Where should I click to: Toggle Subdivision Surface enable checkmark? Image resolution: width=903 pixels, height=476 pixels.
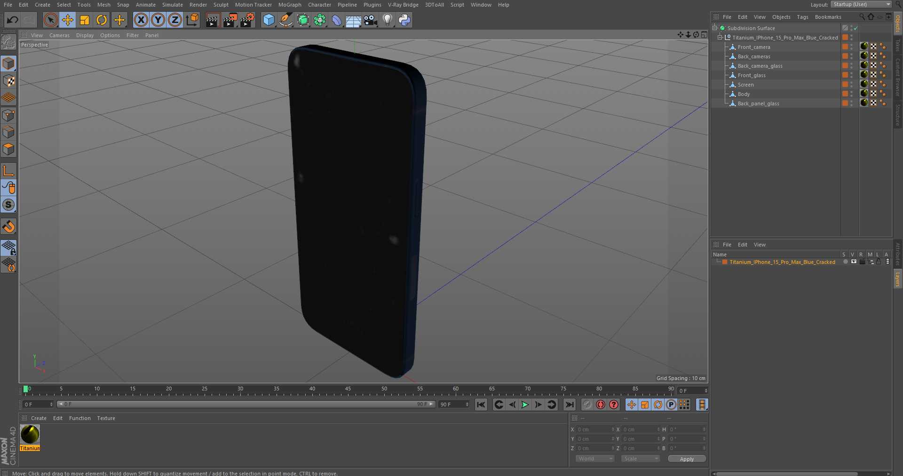[856, 28]
